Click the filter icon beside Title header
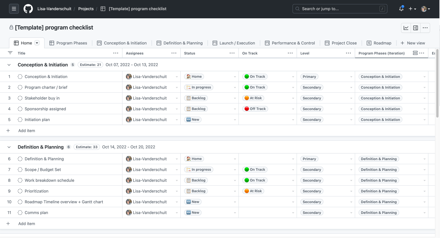This screenshot has height=238, width=440. click(10, 53)
